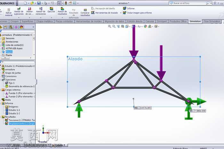Open the View Settings icon
Screen dimensions: 224x149
point(156,26)
